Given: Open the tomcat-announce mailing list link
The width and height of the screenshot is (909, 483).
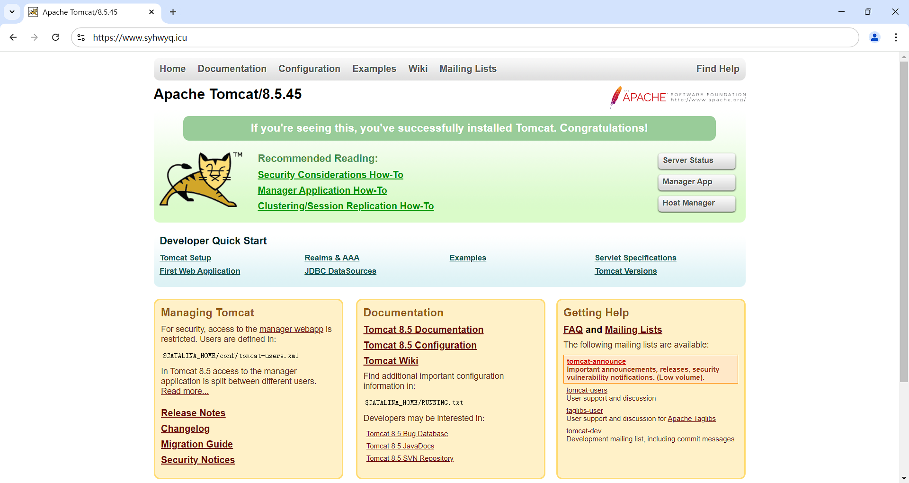Looking at the screenshot, I should pyautogui.click(x=596, y=361).
